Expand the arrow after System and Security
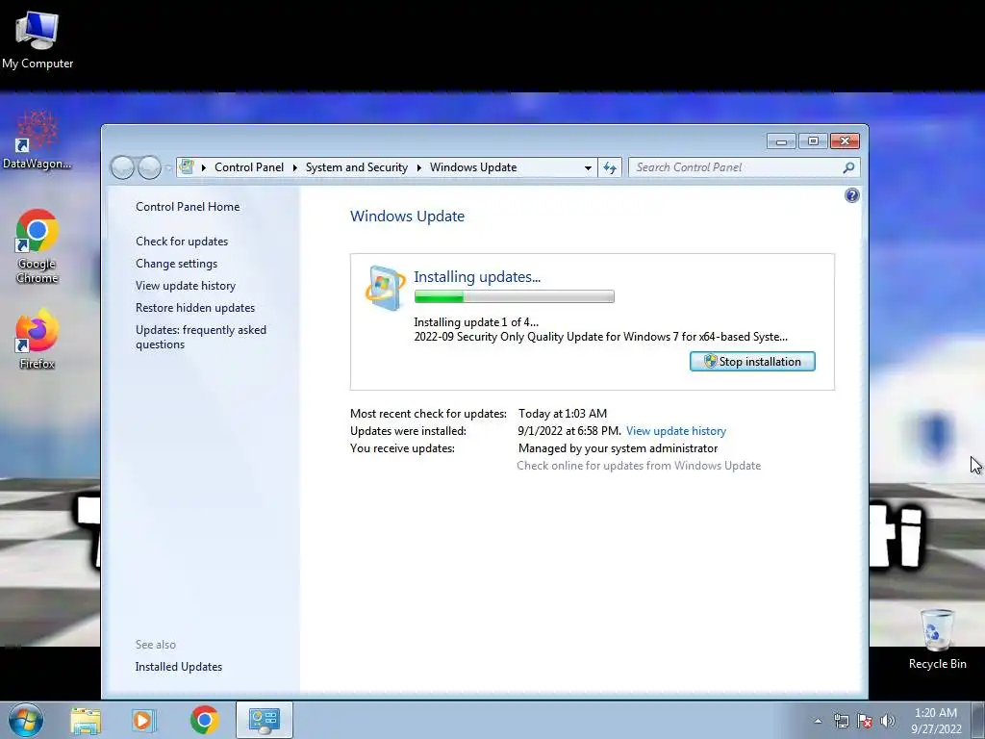 coord(419,167)
